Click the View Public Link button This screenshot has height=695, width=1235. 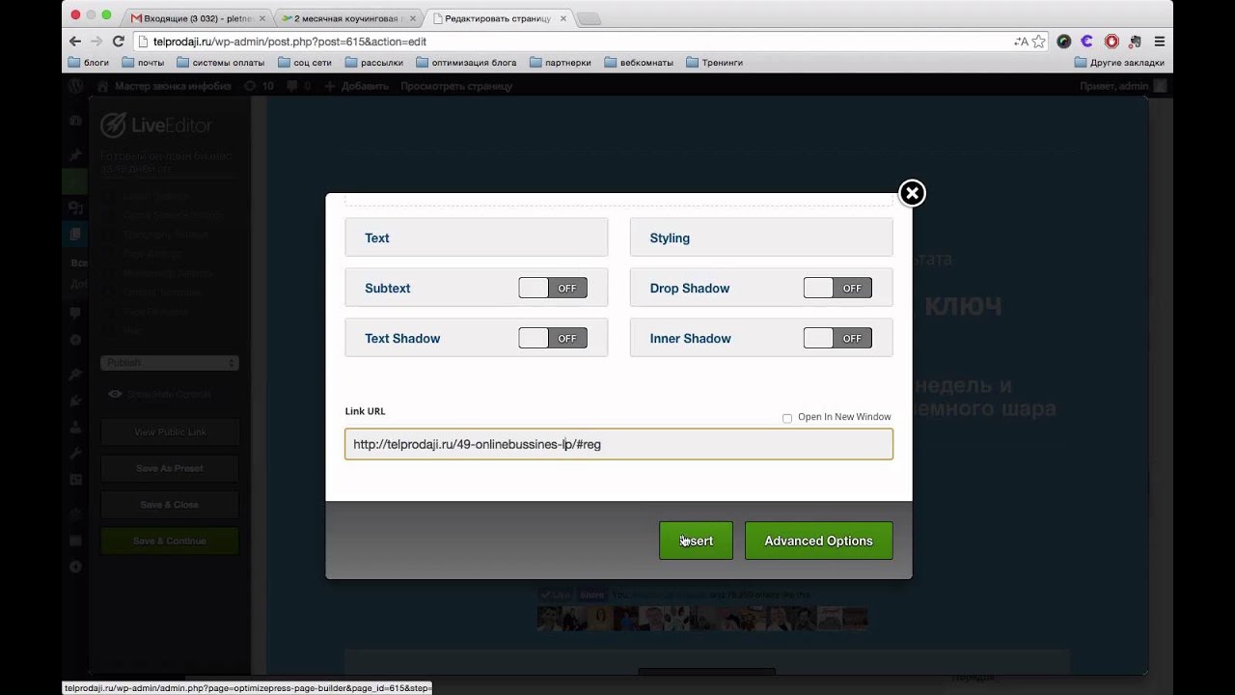(170, 431)
